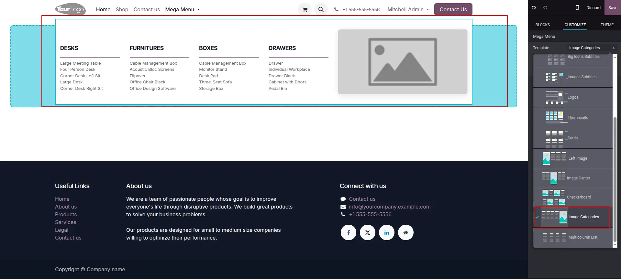Switch to the THEME tab

[x=607, y=25]
